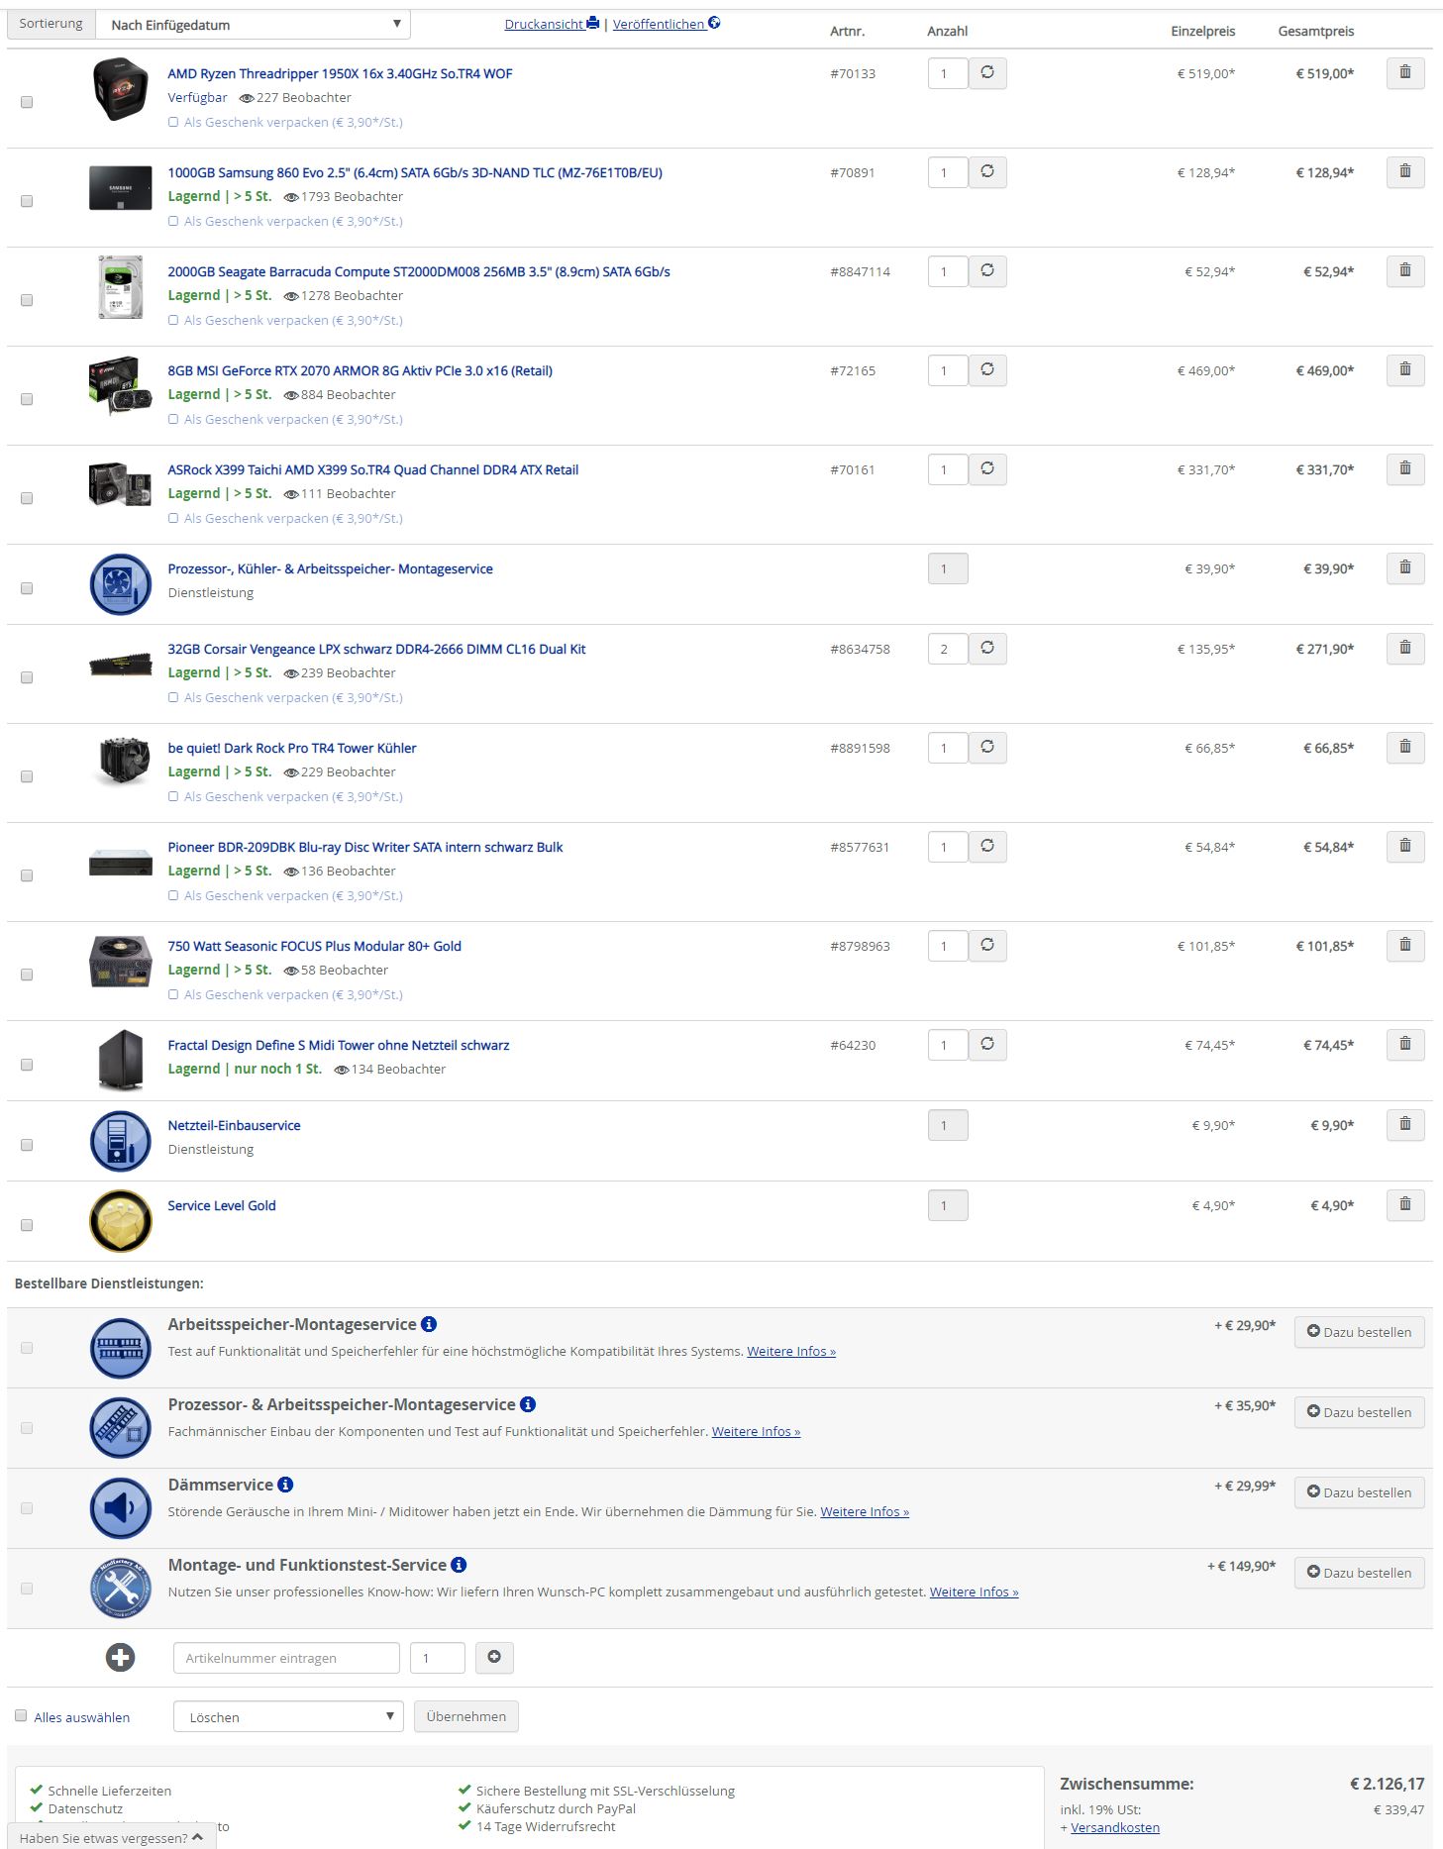Click the Übernehmen button

(x=466, y=1716)
